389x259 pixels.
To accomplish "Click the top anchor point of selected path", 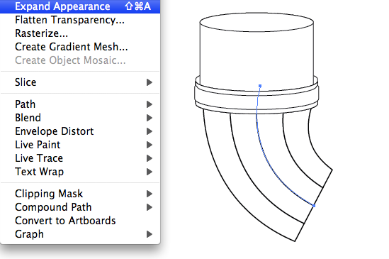I will click(260, 86).
